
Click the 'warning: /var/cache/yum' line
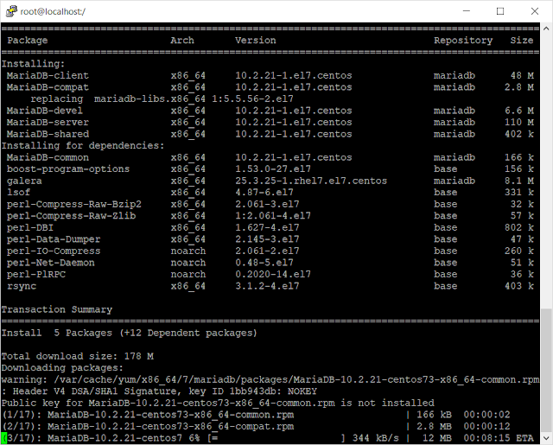point(270,380)
